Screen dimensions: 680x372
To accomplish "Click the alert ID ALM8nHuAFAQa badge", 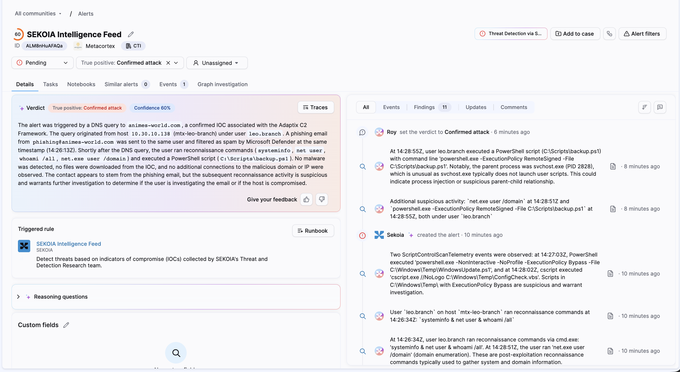I will pos(44,46).
